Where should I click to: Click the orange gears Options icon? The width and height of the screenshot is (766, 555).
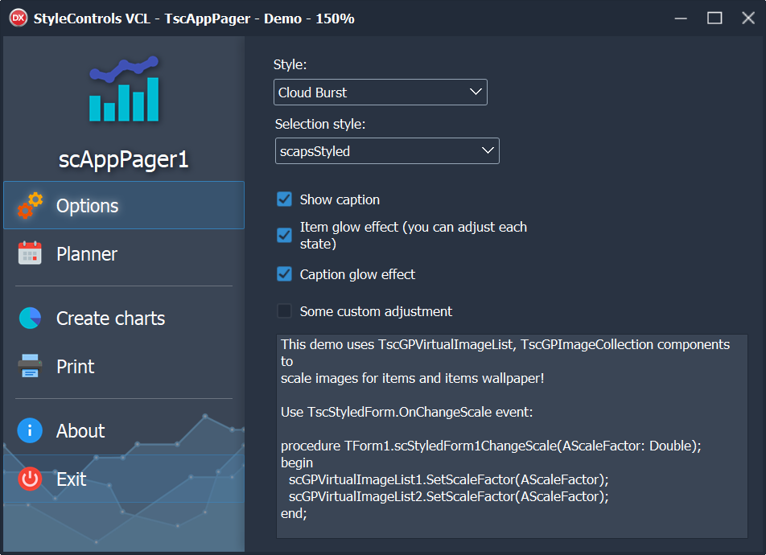(x=30, y=205)
